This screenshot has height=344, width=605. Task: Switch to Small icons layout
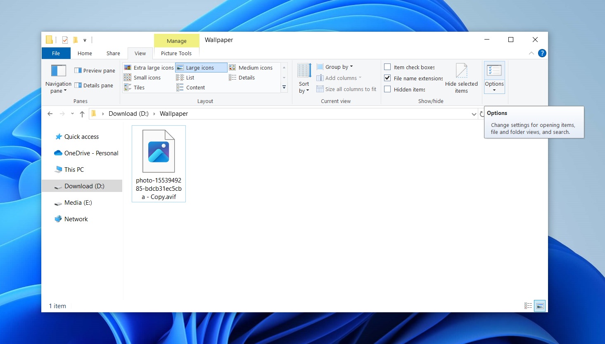click(142, 77)
